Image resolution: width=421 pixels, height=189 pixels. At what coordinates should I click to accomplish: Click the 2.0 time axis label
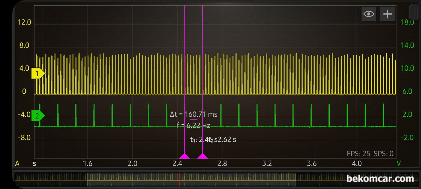pos(132,163)
